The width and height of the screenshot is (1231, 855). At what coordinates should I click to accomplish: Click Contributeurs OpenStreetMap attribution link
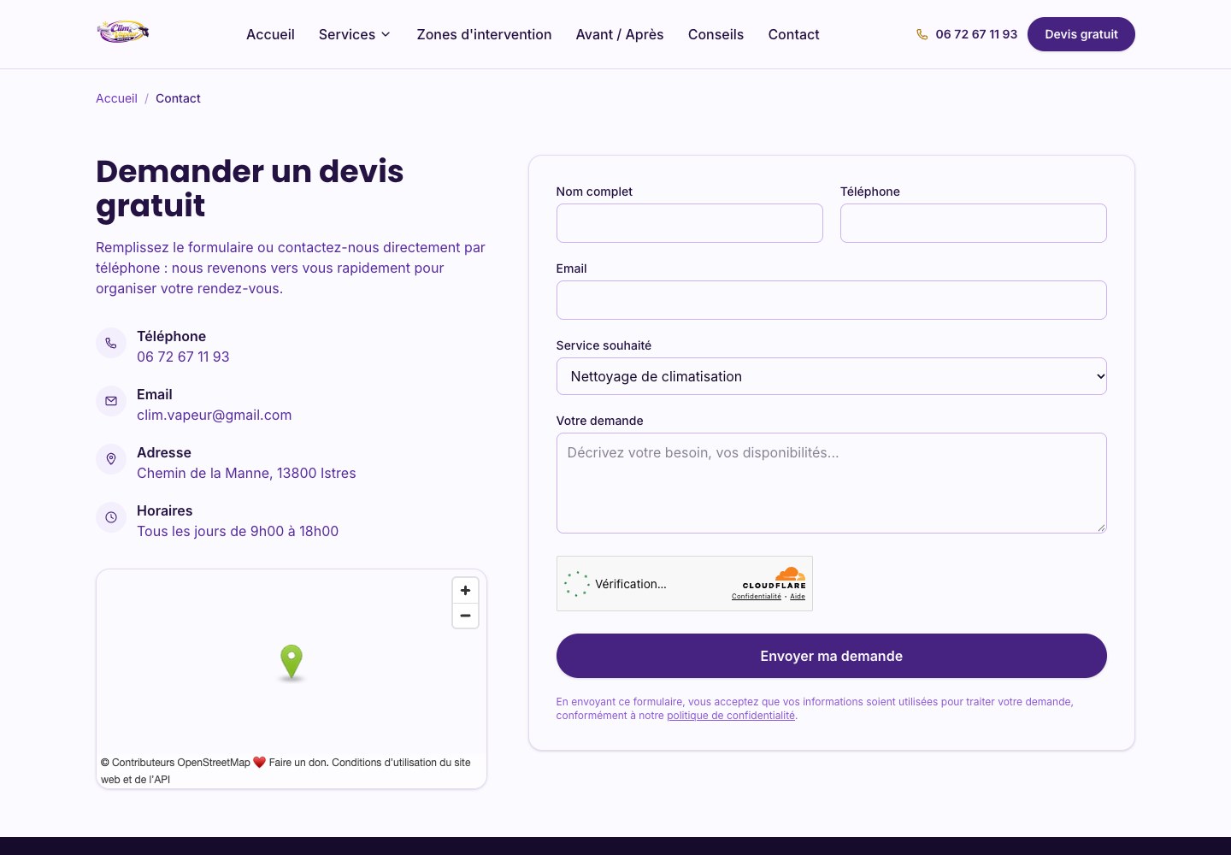tap(181, 763)
